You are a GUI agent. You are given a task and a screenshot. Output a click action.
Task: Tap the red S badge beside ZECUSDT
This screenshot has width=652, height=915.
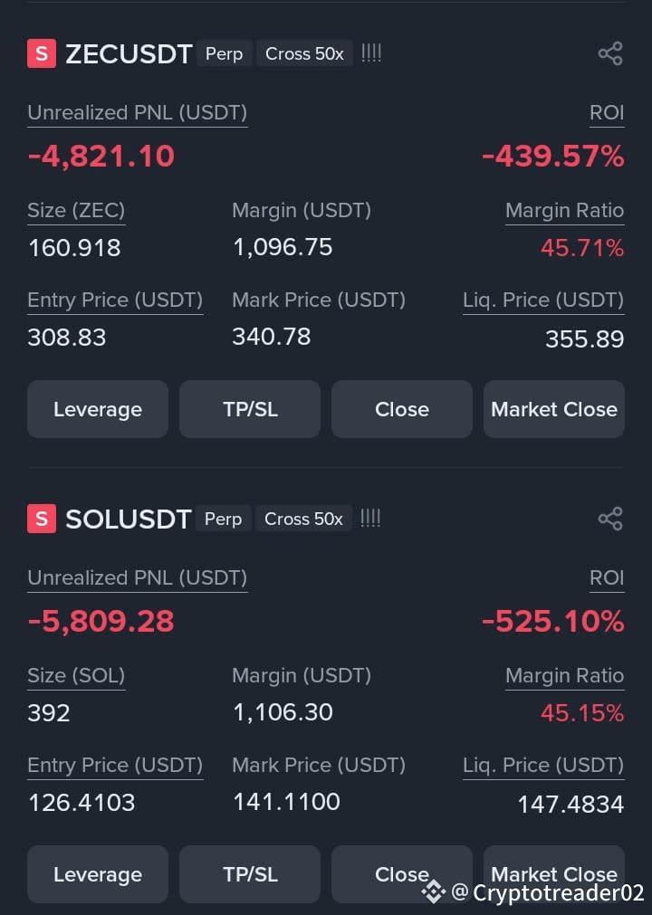[42, 53]
